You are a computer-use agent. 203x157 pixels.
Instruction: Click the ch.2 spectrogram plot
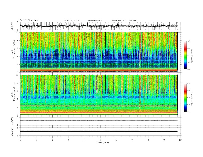pyautogui.click(x=99, y=95)
